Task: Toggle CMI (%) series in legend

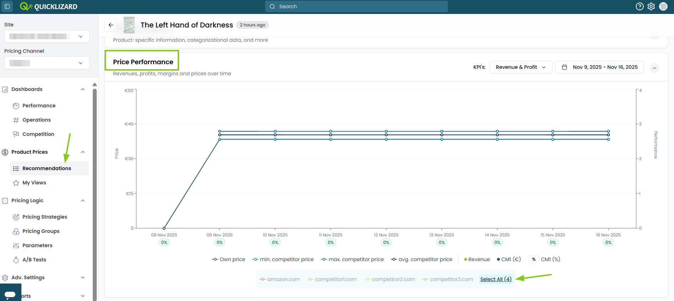Action: 544,259
